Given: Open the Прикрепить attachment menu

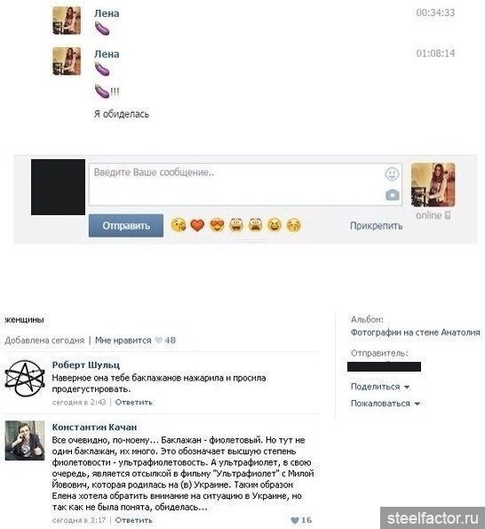Looking at the screenshot, I should (376, 226).
